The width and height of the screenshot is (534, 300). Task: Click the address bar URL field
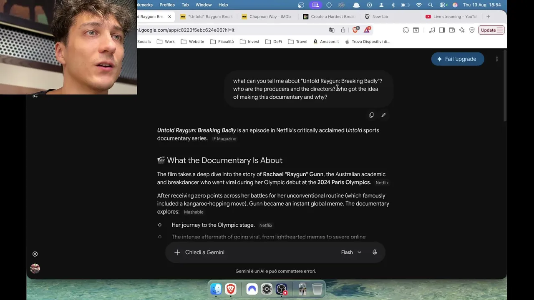tap(229, 30)
